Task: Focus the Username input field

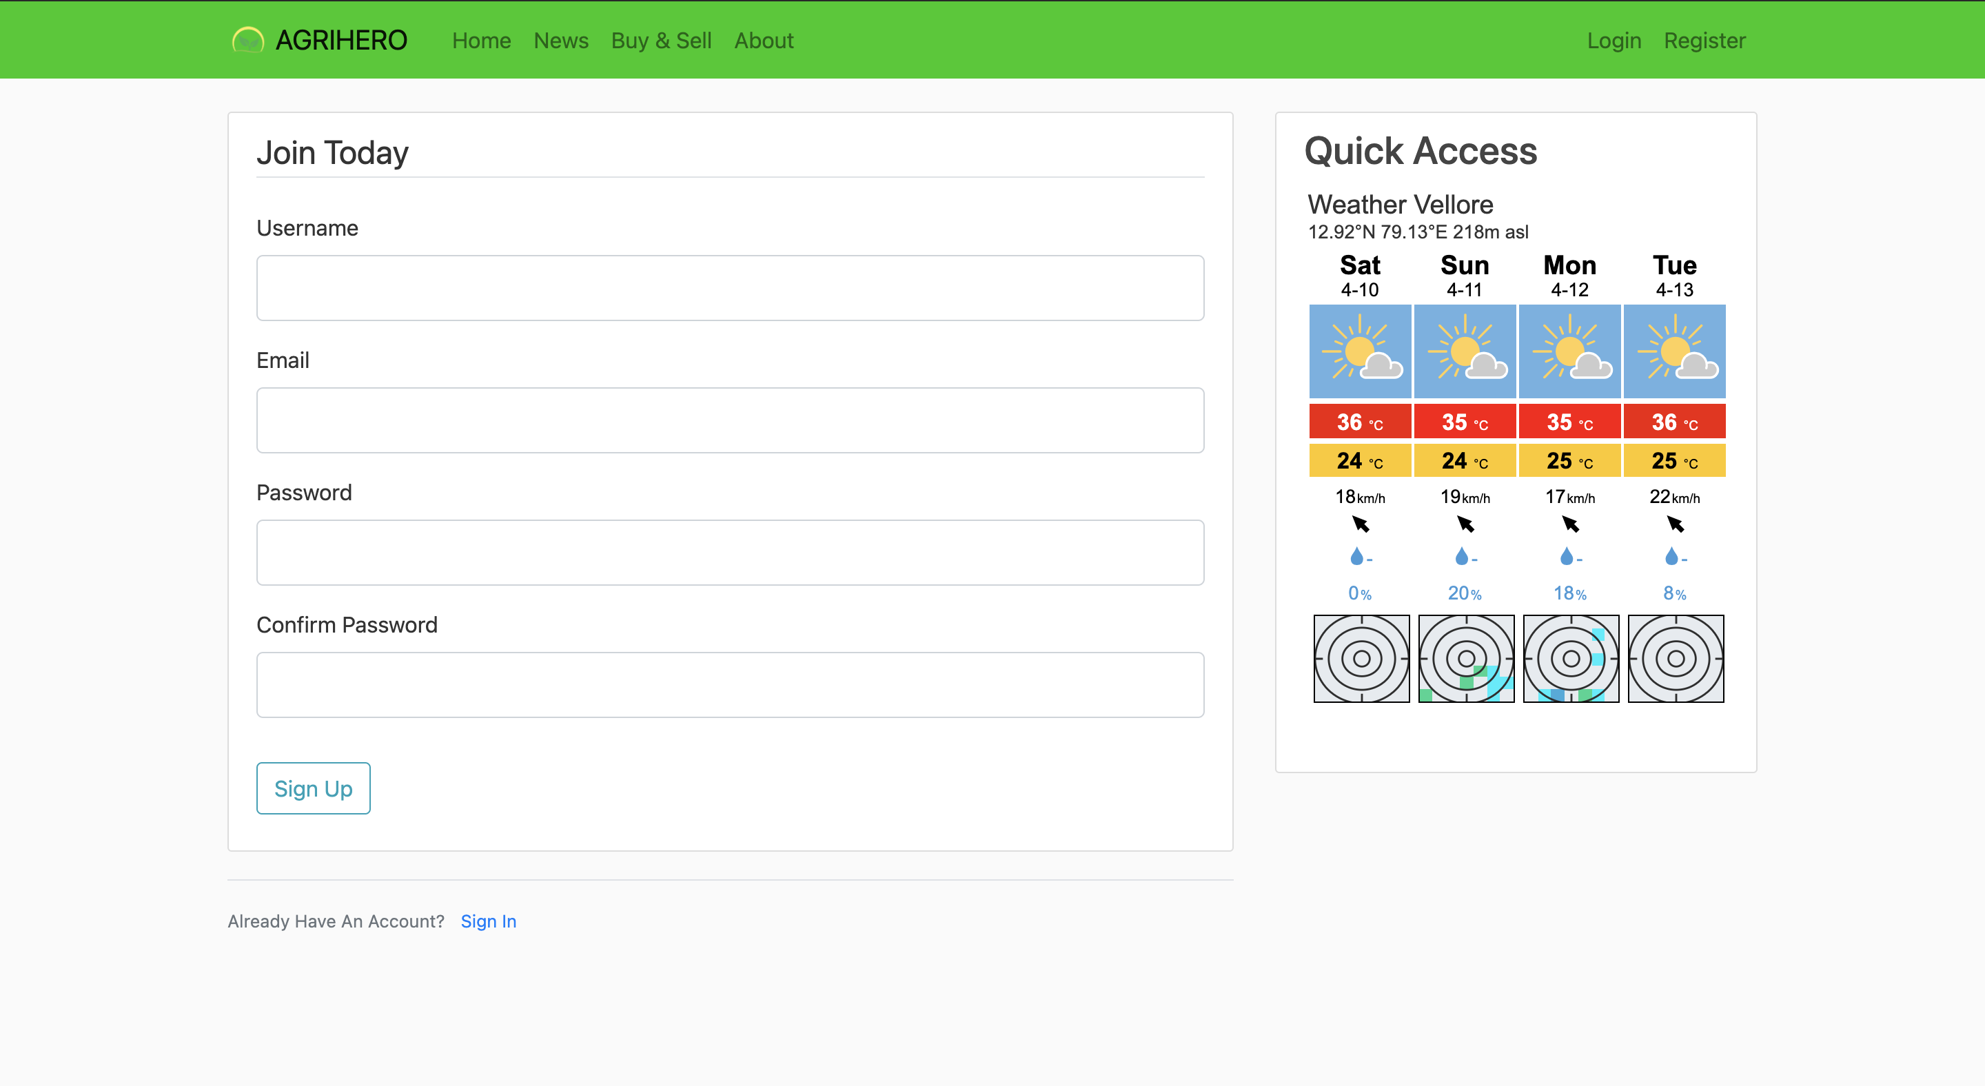Action: (730, 288)
